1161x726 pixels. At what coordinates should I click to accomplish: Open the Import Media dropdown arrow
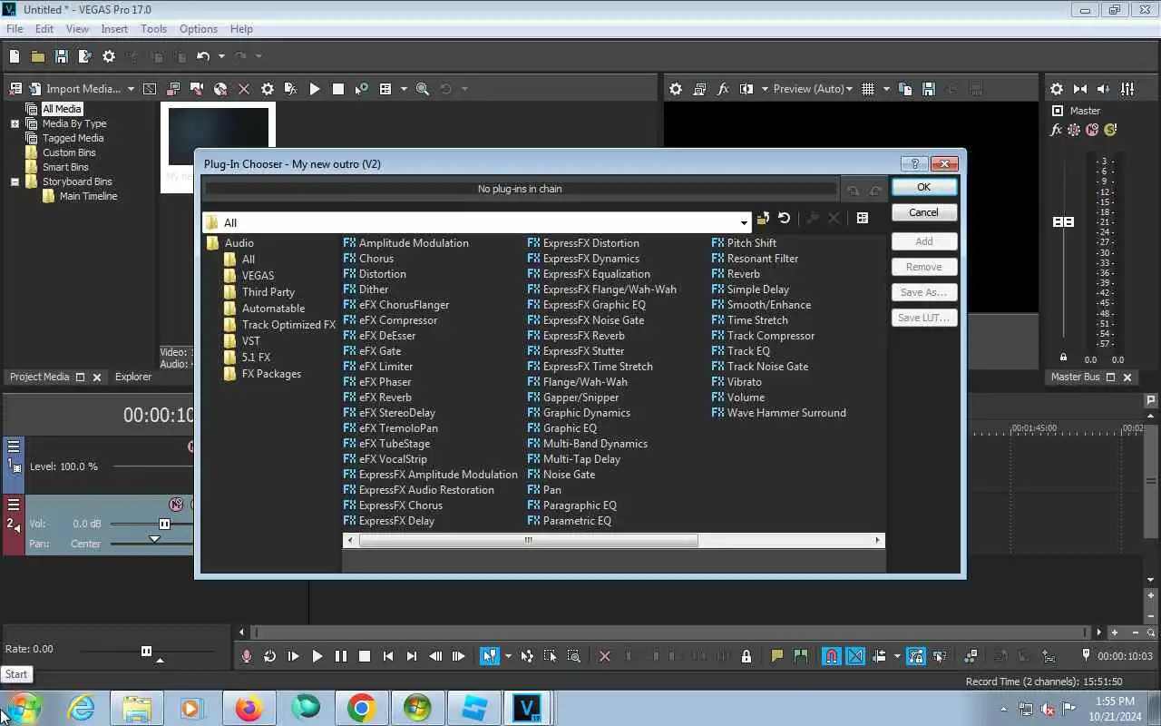click(131, 89)
